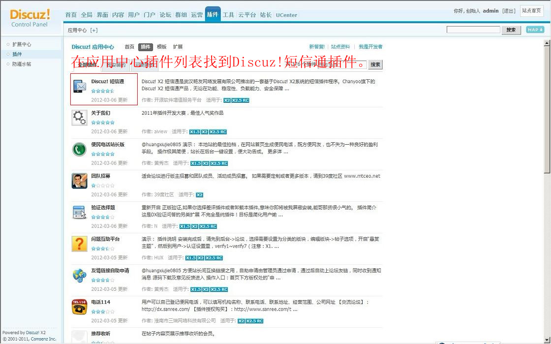Screen dimensions: 551x344
Task: Select the TEL114 telephone icon for 电话114
Action: point(79,307)
